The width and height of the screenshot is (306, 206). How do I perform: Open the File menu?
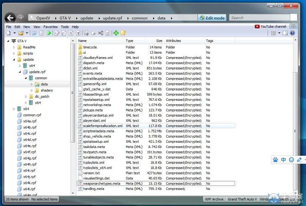pyautogui.click(x=9, y=27)
